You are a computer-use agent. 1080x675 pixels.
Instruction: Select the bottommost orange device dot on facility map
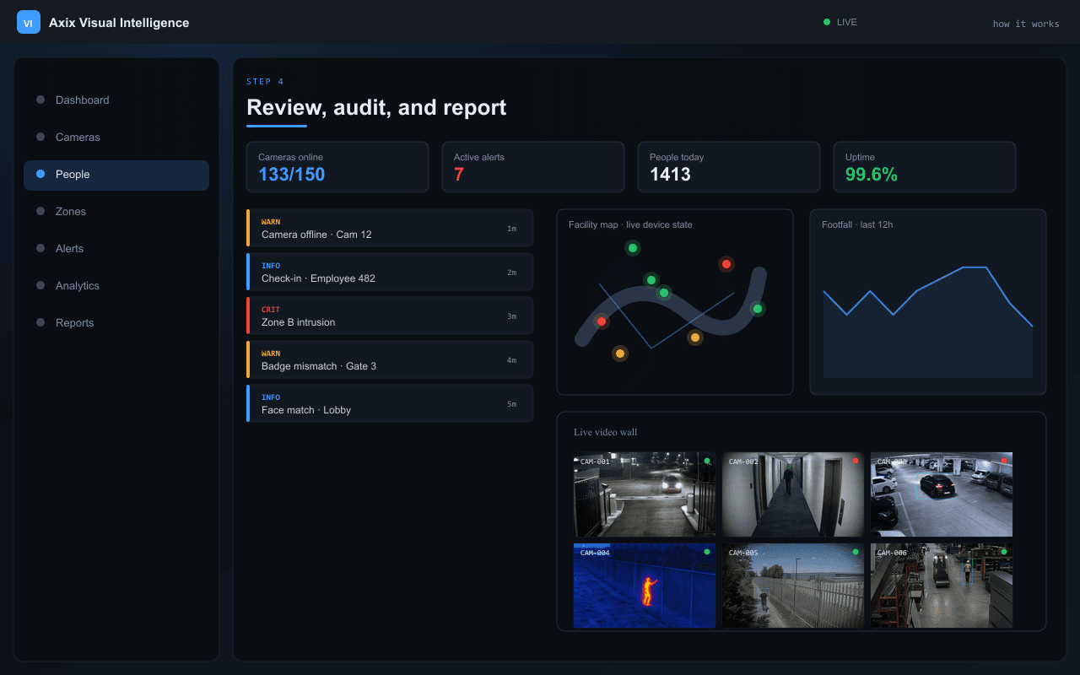click(x=620, y=354)
